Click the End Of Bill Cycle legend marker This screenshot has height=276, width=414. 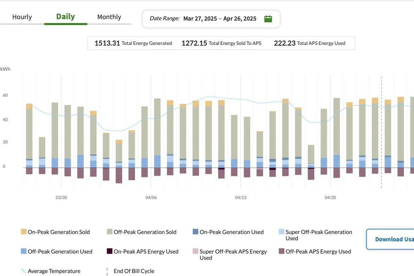click(x=107, y=272)
